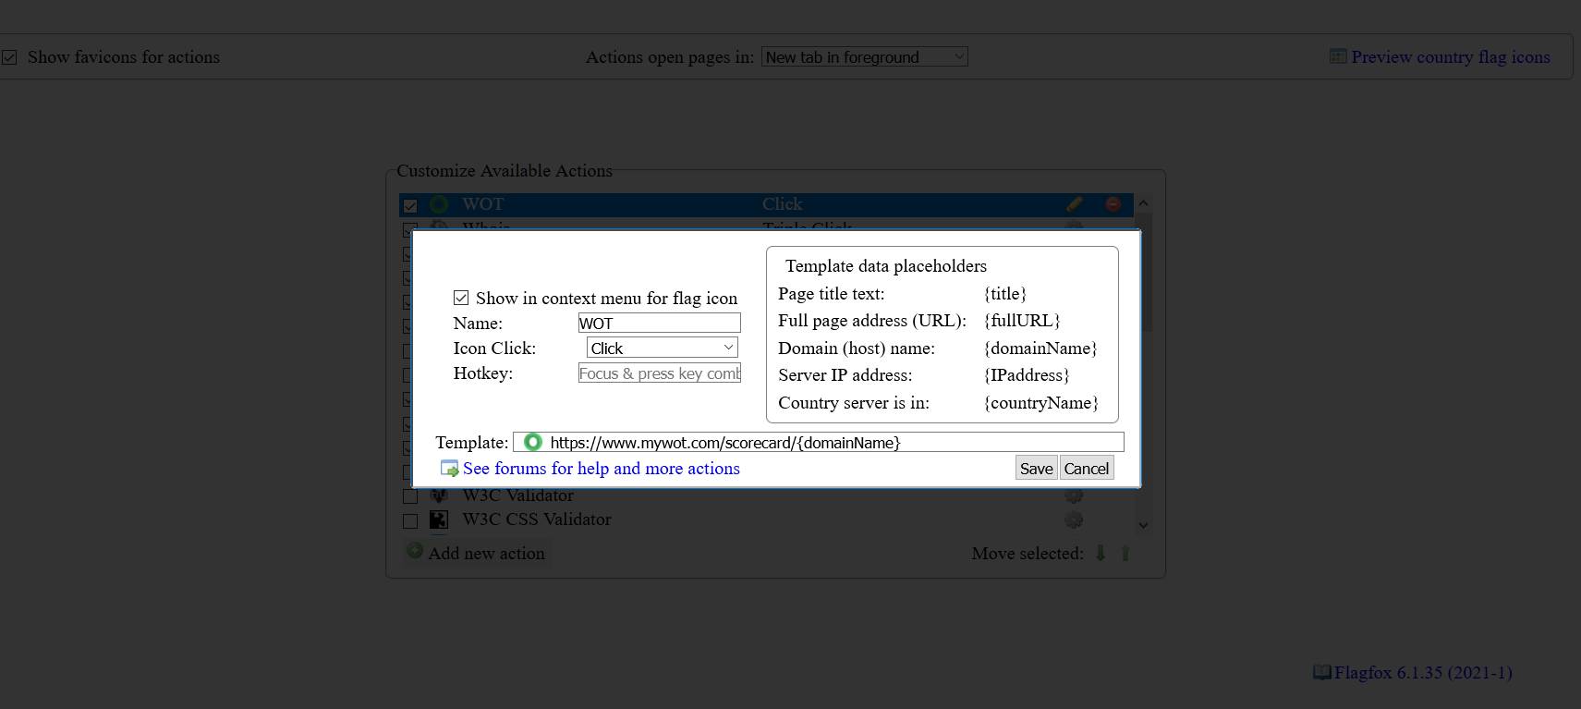The image size is (1581, 709).
Task: Click the green plus Add new action icon
Action: point(415,552)
